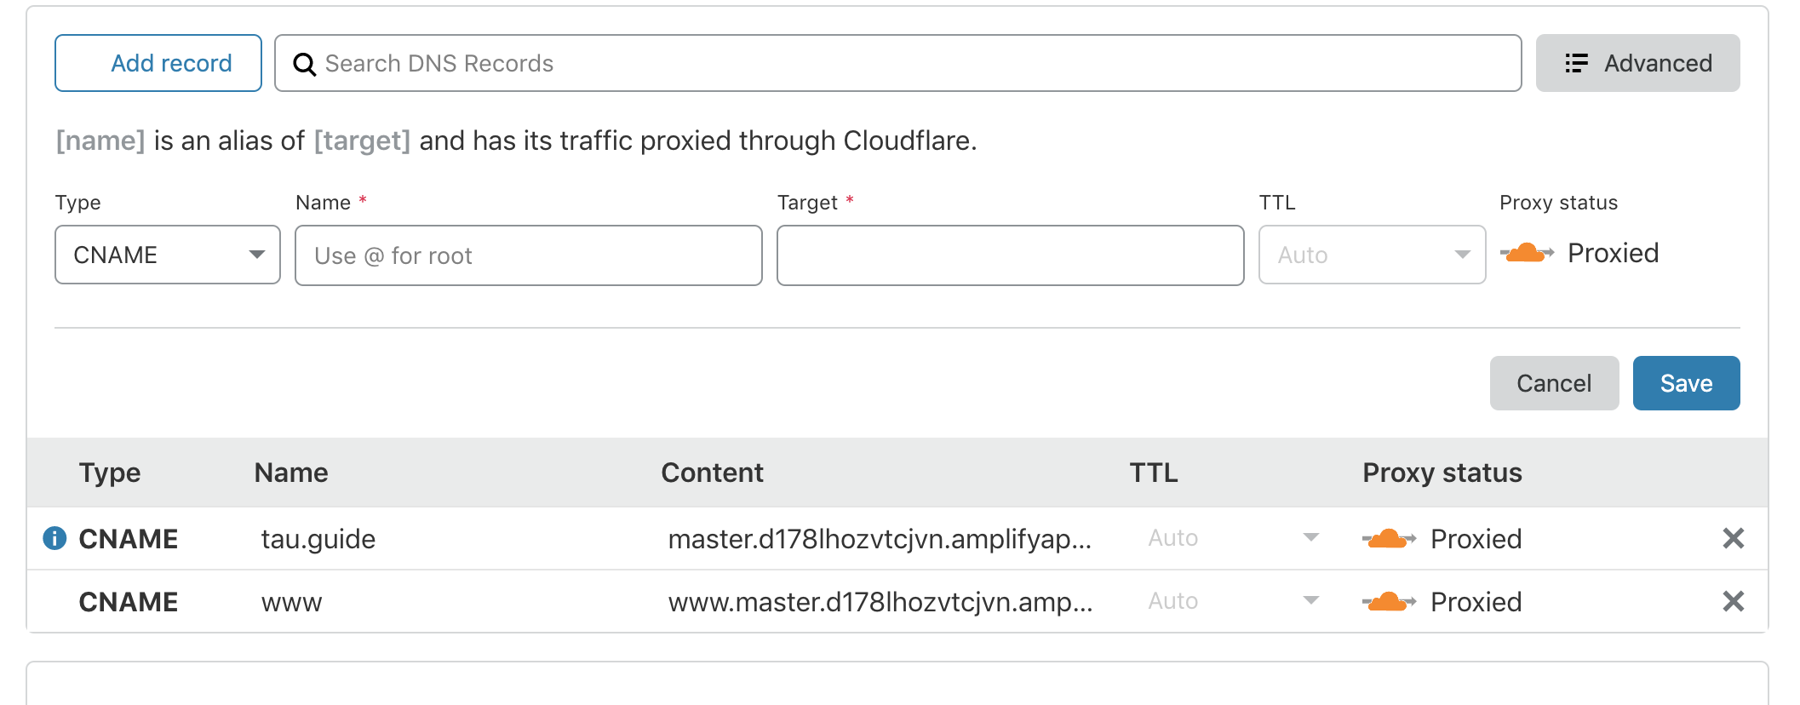Toggle proxy cloud for tau.guide record
1800x705 pixels.
pos(1389,538)
